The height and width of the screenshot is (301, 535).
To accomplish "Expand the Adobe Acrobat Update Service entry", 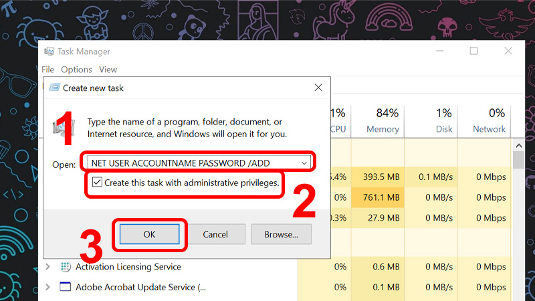I will (x=48, y=287).
